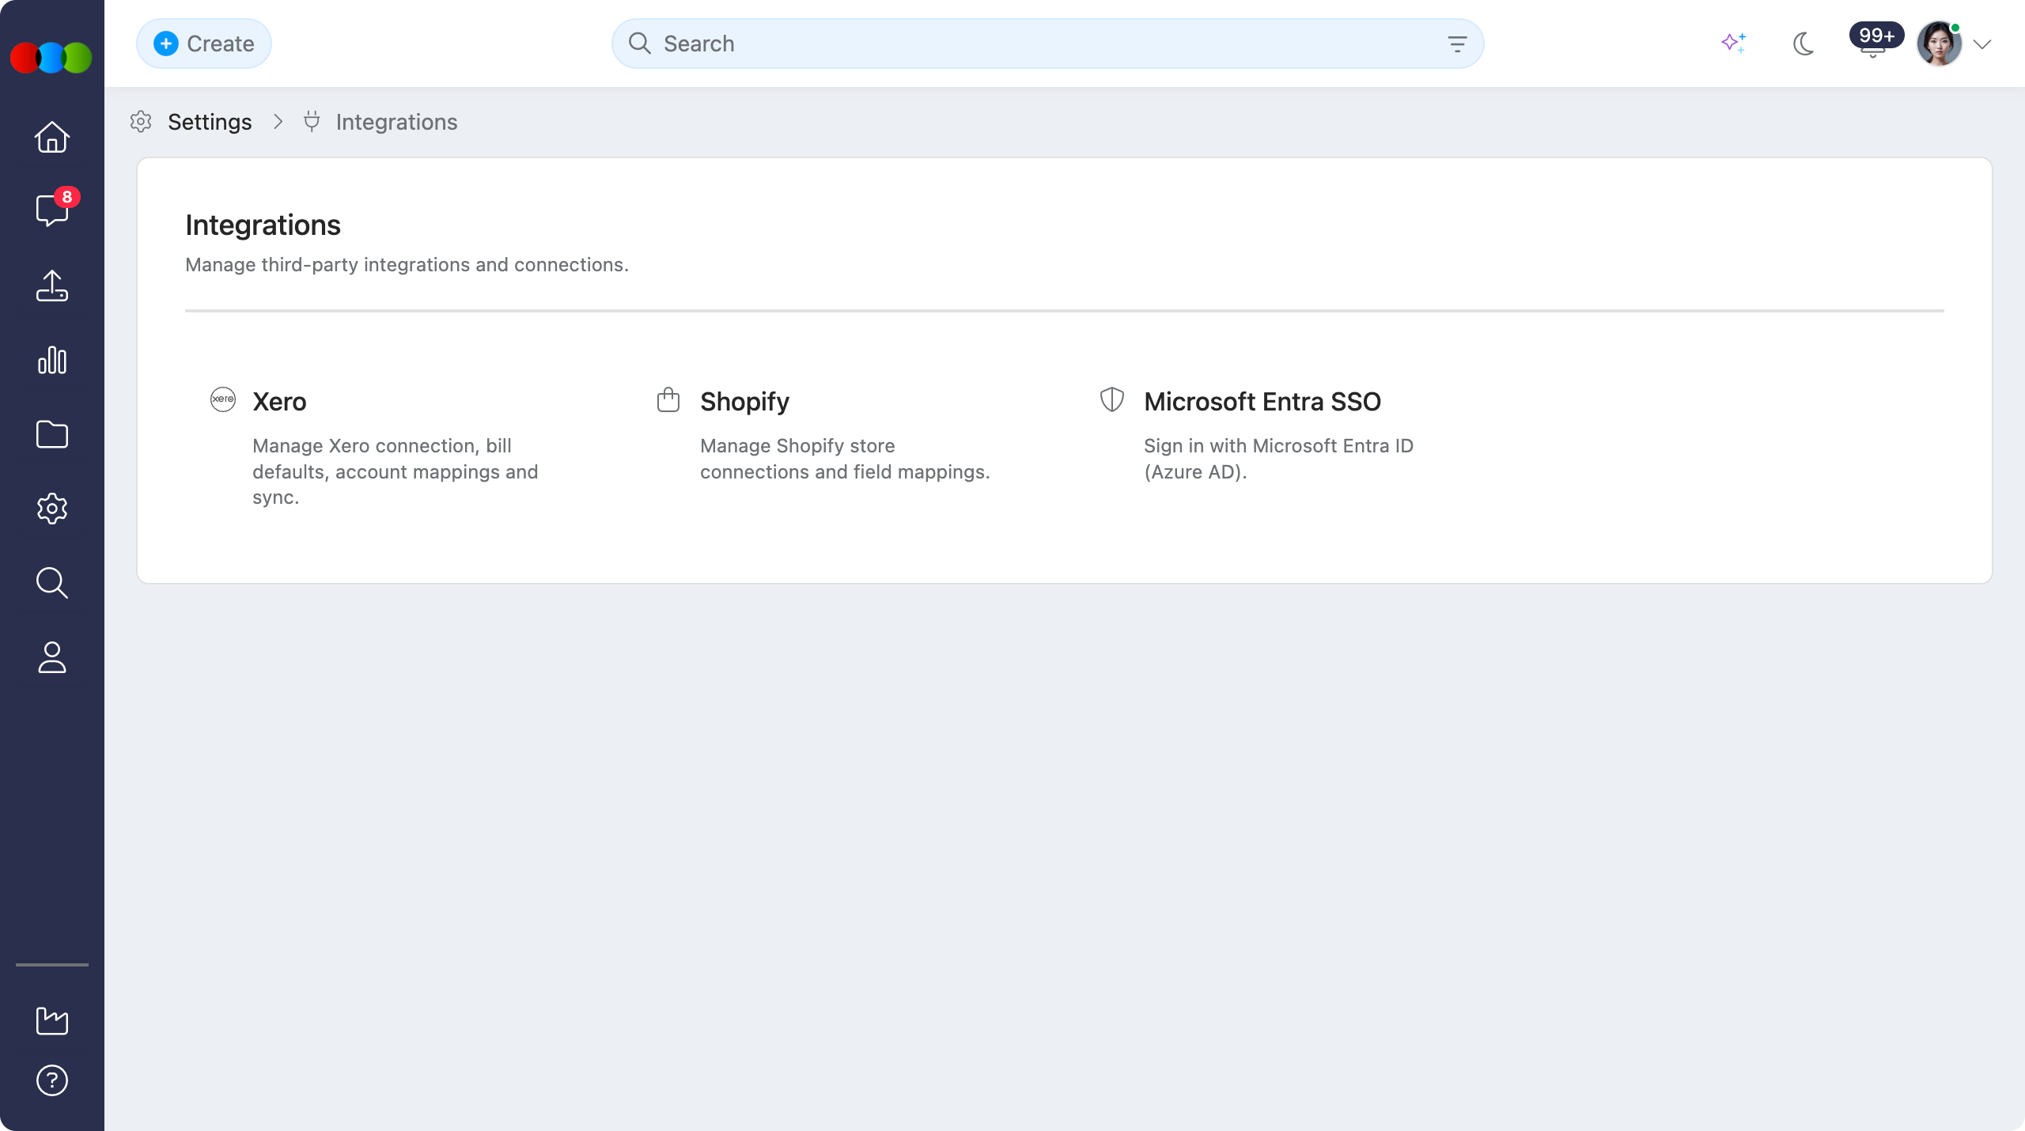Click the Integrations page heading

coord(263,225)
